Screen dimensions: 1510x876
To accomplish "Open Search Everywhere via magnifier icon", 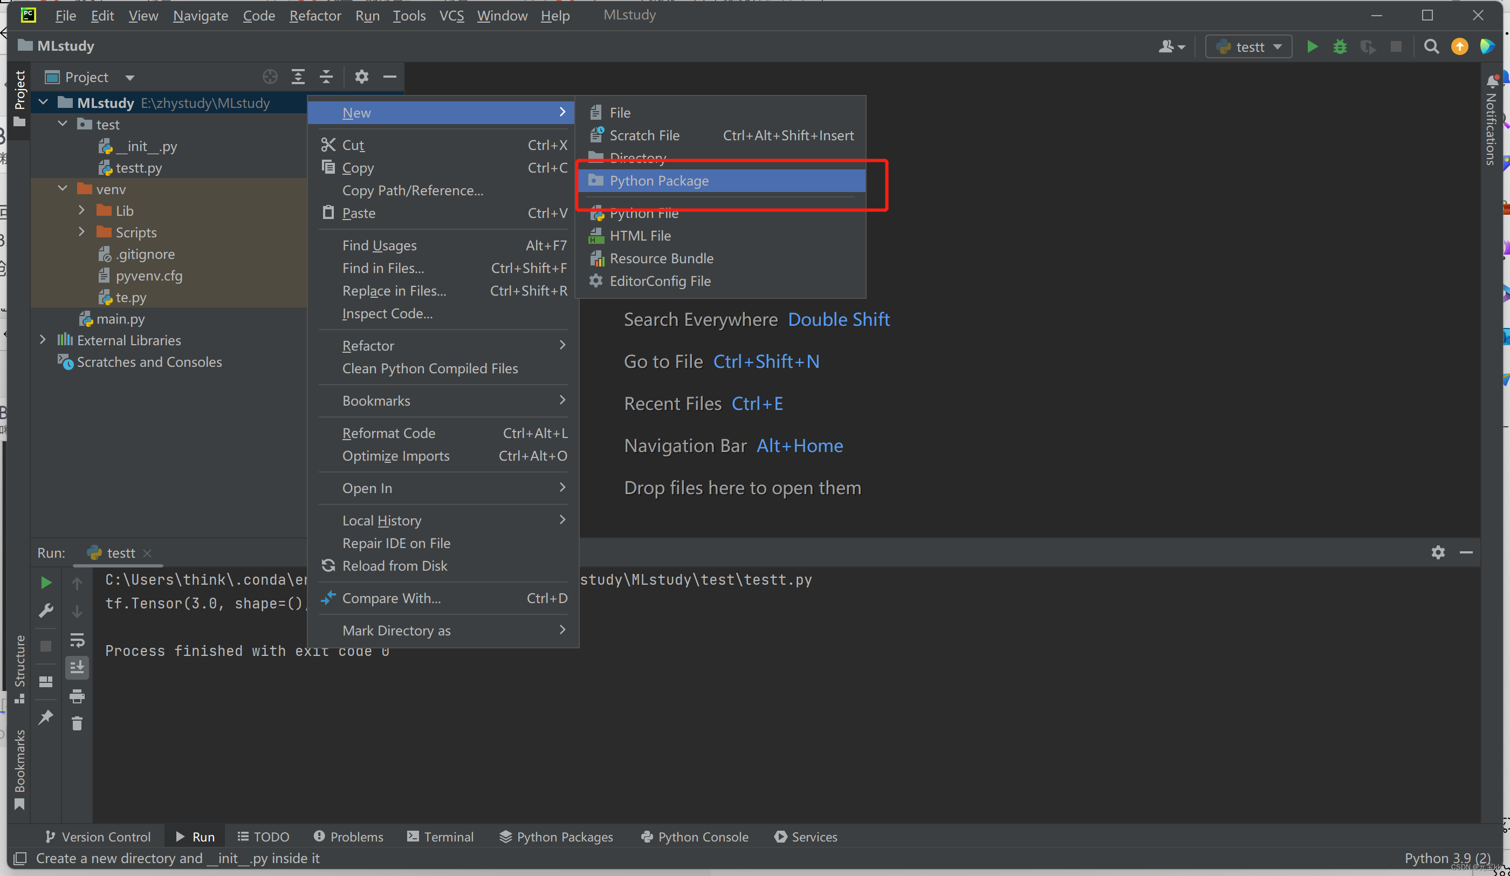I will (x=1431, y=46).
